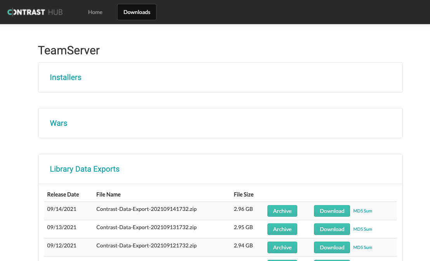This screenshot has width=430, height=261.
Task: Click the Contrast Hub logo
Action: pyautogui.click(x=35, y=12)
